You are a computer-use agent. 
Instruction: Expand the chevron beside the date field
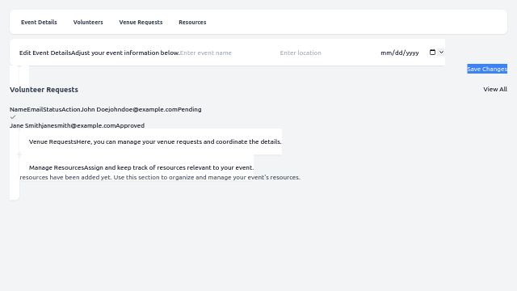pos(441,52)
